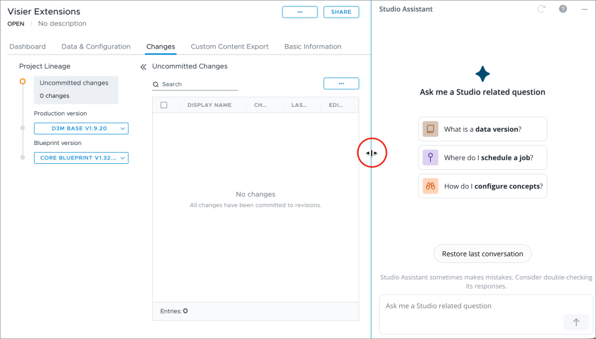Screen dimensions: 596x339
Task: Collapse Project Lineage with double chevron icon
Action: pos(143,67)
